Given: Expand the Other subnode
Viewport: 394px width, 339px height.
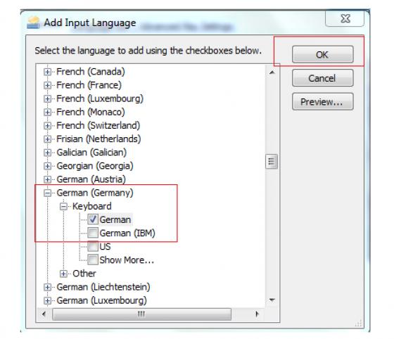Looking at the screenshot, I should [x=63, y=274].
